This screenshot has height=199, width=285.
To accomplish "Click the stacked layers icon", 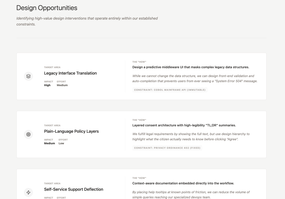I will pos(28,76).
